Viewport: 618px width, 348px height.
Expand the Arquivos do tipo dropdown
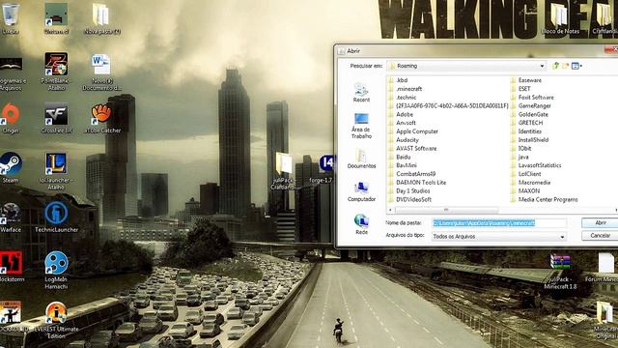(x=562, y=236)
